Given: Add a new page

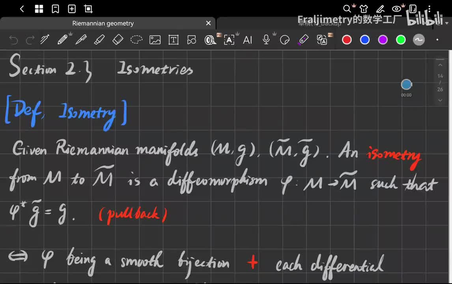Looking at the screenshot, I should tap(72, 9).
